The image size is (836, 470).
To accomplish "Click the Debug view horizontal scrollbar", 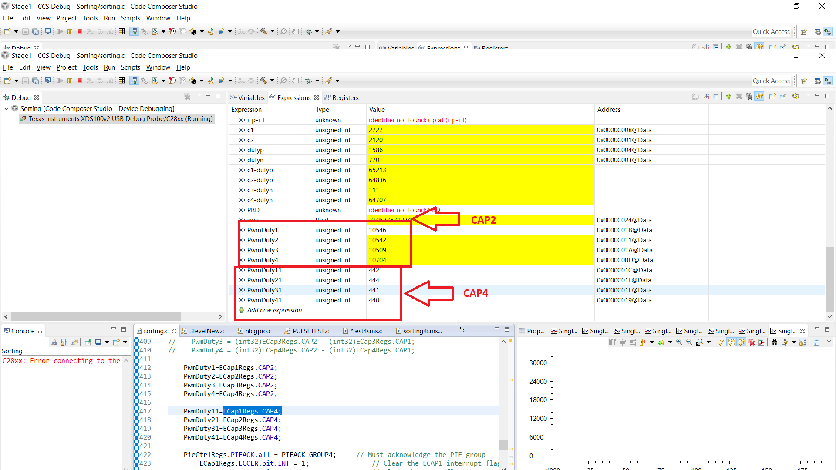I will pyautogui.click(x=96, y=316).
